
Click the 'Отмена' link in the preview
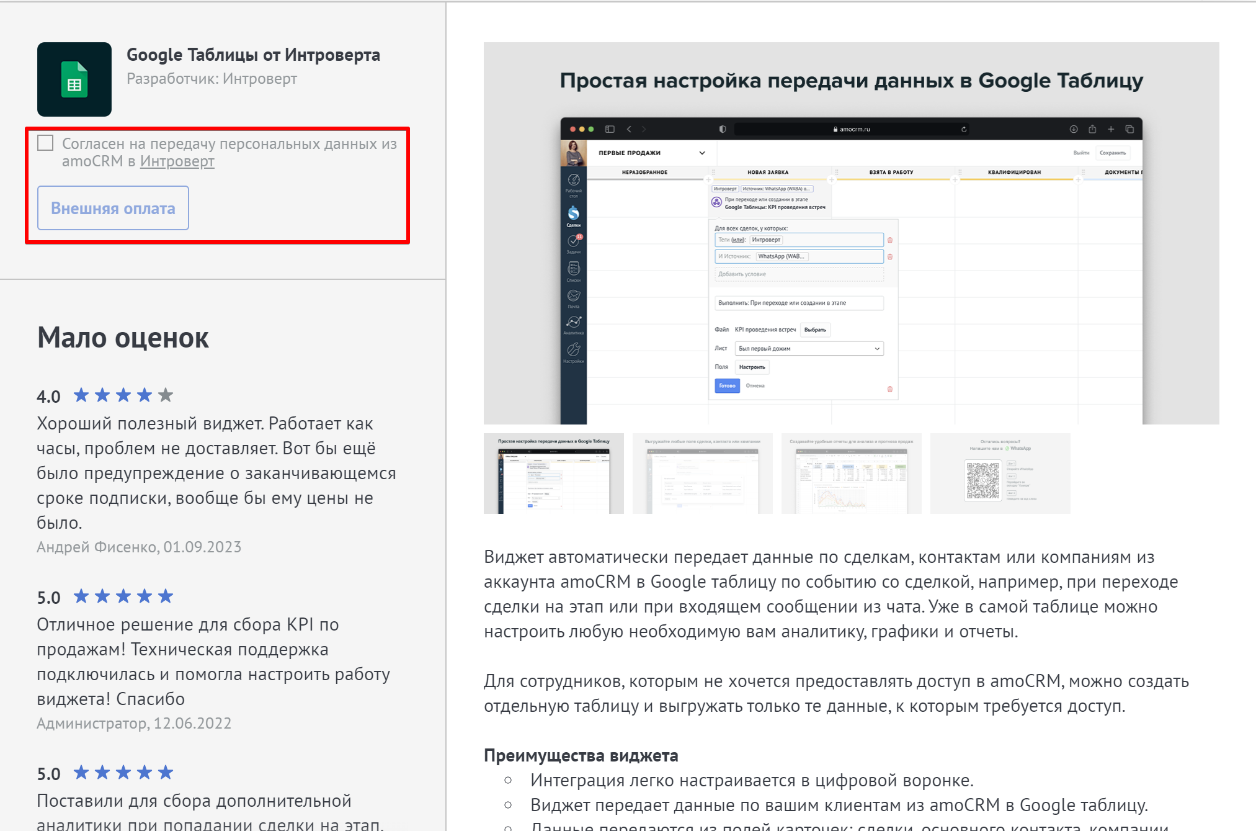[755, 386]
